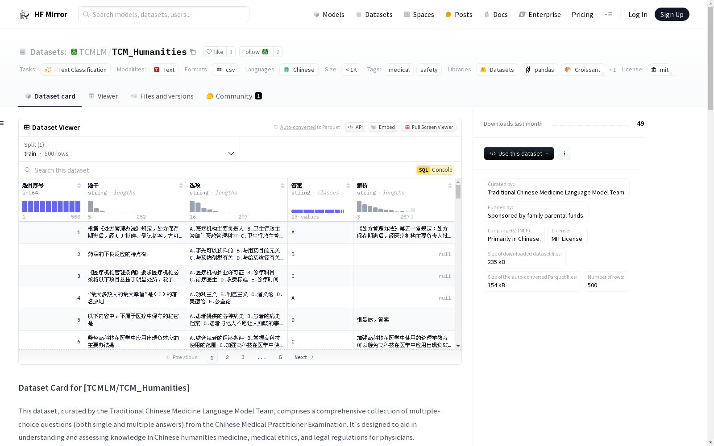
Task: Open Models in the top navigation
Action: tap(329, 15)
